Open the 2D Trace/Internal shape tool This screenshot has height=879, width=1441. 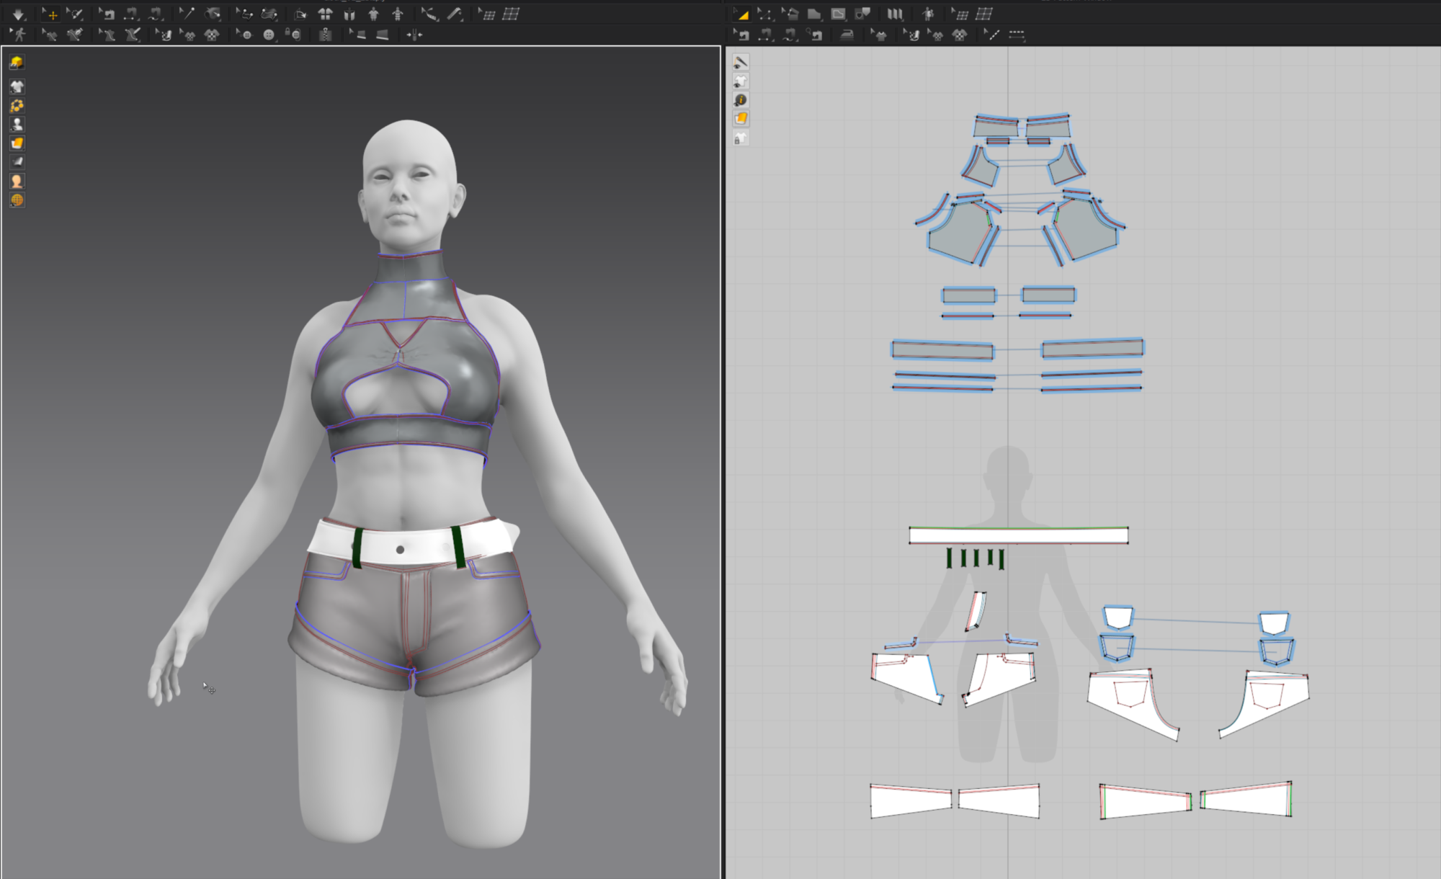click(862, 14)
